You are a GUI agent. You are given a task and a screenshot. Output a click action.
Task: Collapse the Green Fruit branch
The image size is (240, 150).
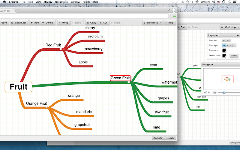click(129, 82)
